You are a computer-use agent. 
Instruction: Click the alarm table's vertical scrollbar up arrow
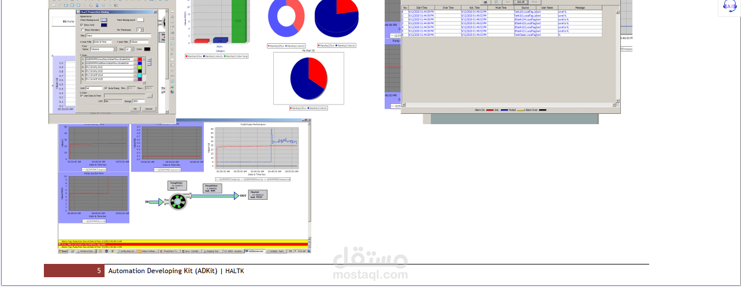coord(617,12)
